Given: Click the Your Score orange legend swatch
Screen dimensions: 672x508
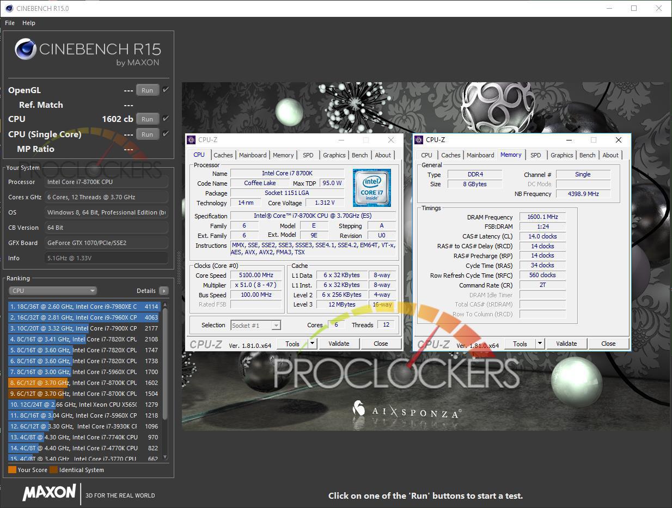Looking at the screenshot, I should pyautogui.click(x=12, y=470).
